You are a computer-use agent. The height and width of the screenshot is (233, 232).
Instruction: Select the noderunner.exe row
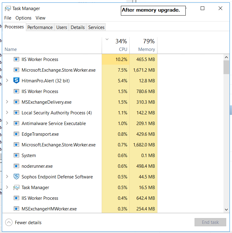(80, 166)
